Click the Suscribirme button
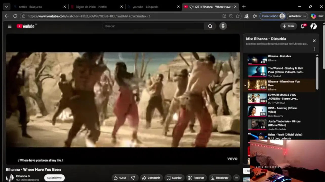The image size is (325, 182). 54,178
